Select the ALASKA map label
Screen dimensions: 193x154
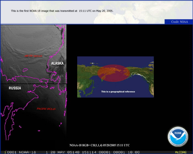(57, 63)
